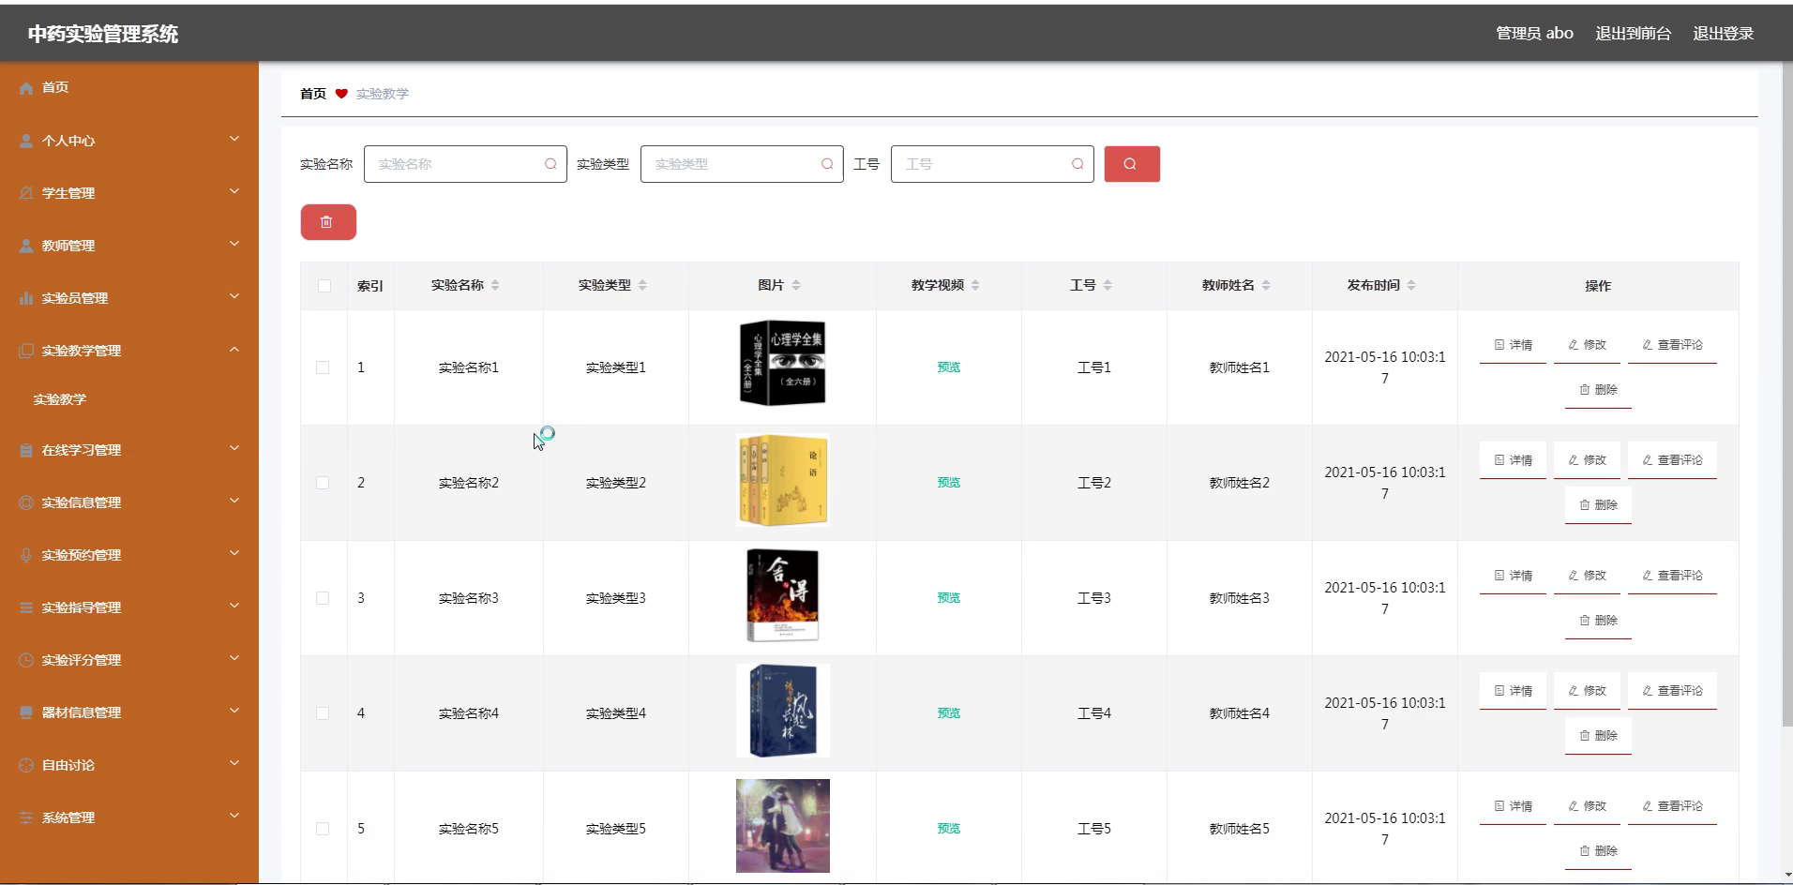Sort by 实验名称 column arrows
The height and width of the screenshot is (885, 1793).
pos(495,285)
